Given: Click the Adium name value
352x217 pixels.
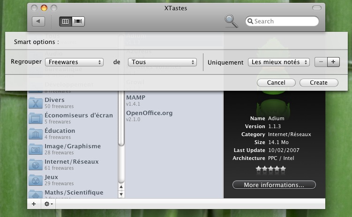Looking at the screenshot, I should (276, 118).
